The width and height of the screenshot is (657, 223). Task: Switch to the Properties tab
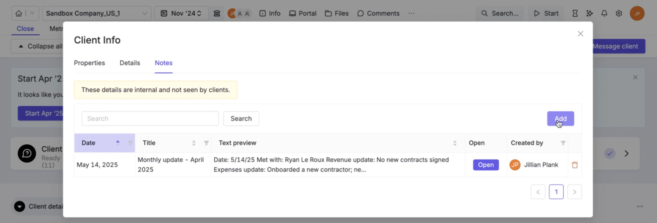coord(90,63)
